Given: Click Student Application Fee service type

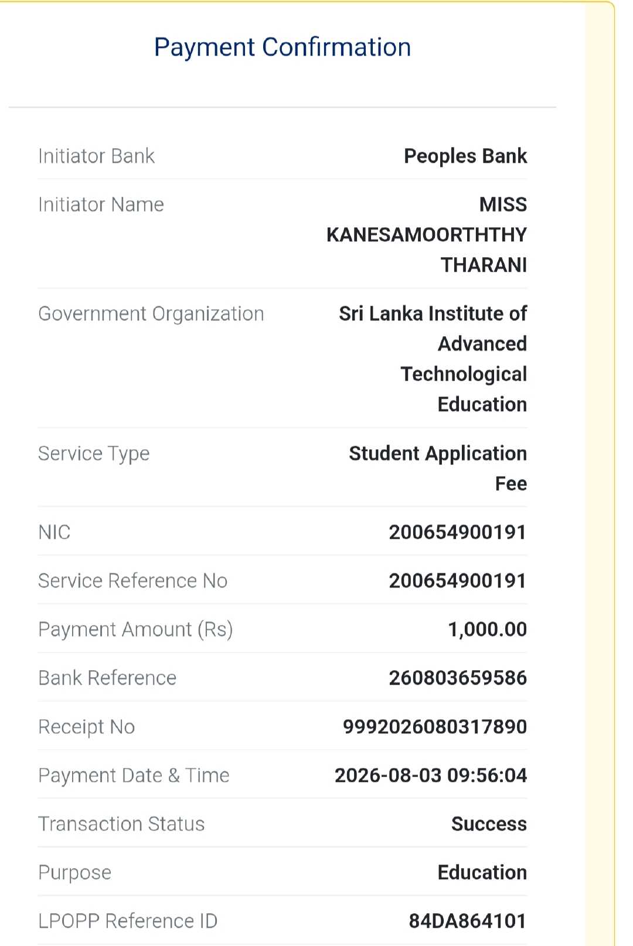Looking at the screenshot, I should pyautogui.click(x=438, y=468).
